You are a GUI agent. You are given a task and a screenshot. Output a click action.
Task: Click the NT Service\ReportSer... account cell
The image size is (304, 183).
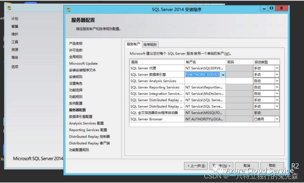click(x=205, y=87)
